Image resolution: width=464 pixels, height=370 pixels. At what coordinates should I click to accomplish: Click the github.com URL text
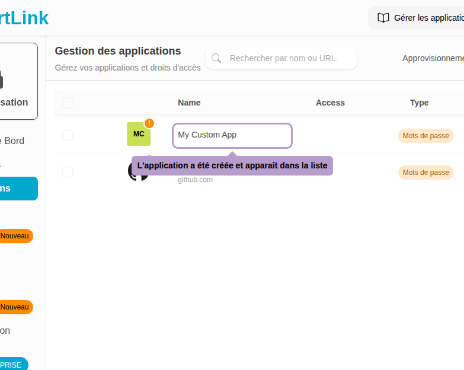pos(195,180)
